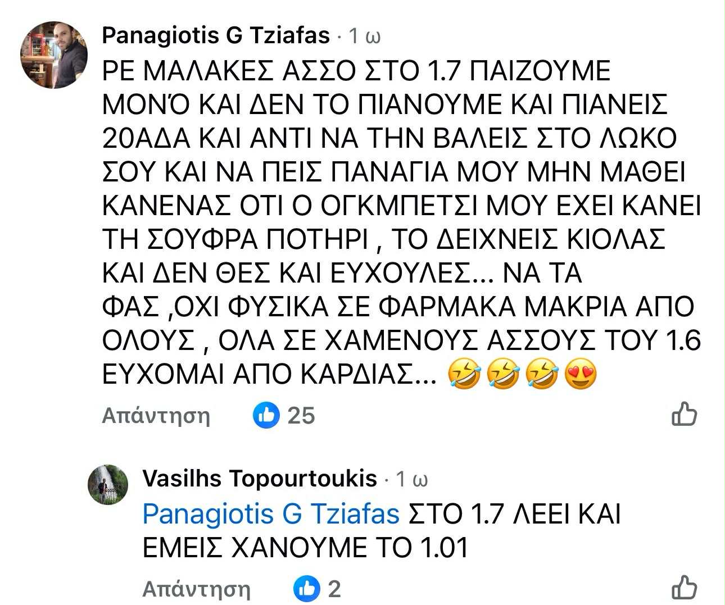This screenshot has width=725, height=605.
Task: Reply to Vasilhs's comment via Απάντηση
Action: 196,589
